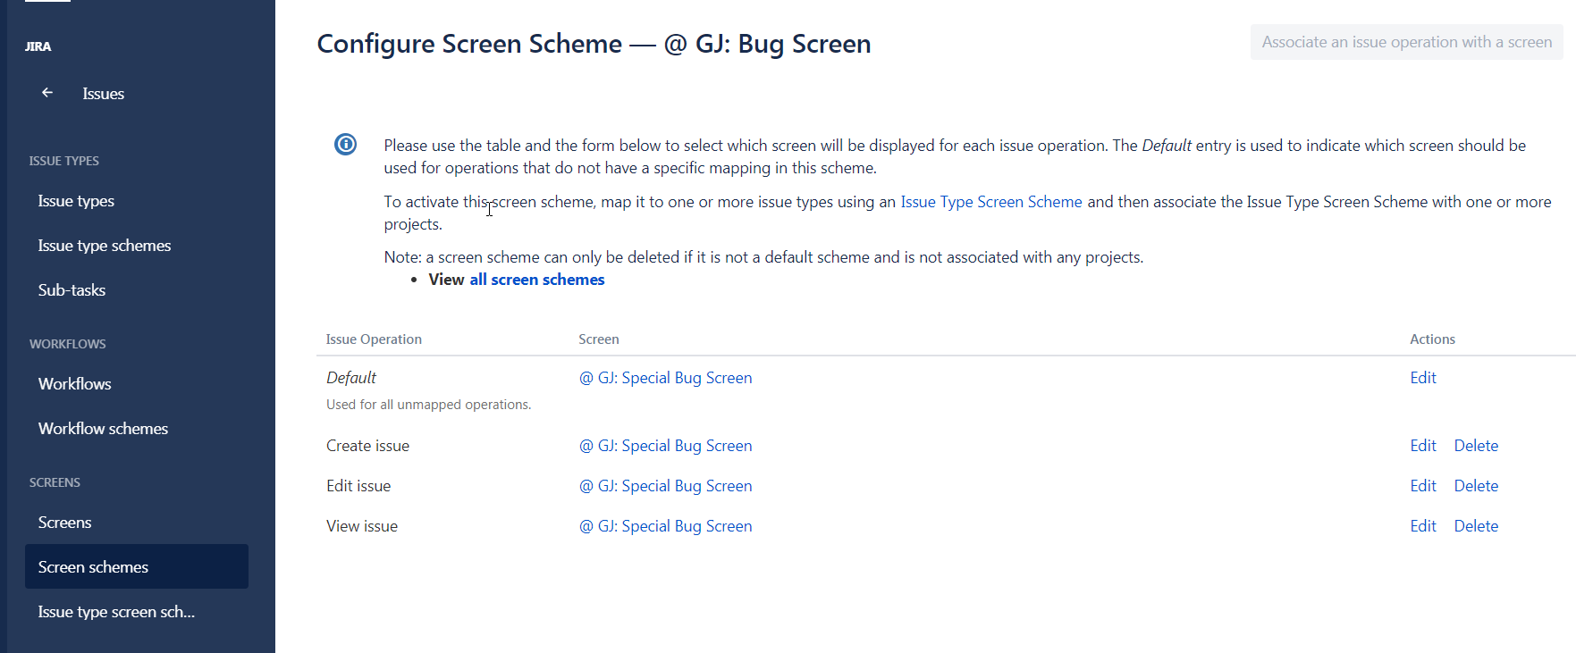The width and height of the screenshot is (1576, 653).
Task: Edit the Edit issue mapping
Action: 1423,486
